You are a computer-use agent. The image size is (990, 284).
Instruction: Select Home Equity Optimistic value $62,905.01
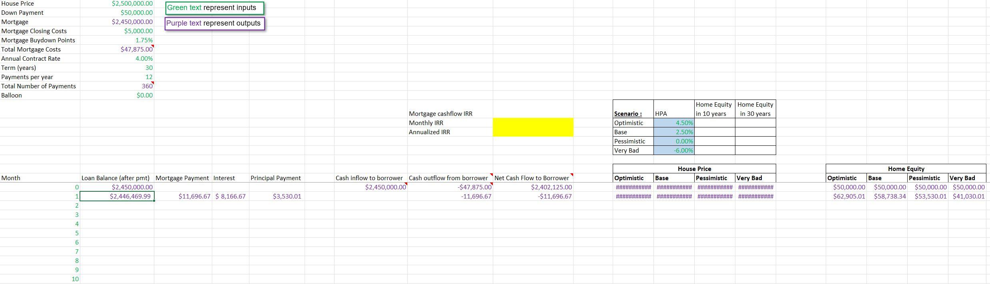coord(849,197)
